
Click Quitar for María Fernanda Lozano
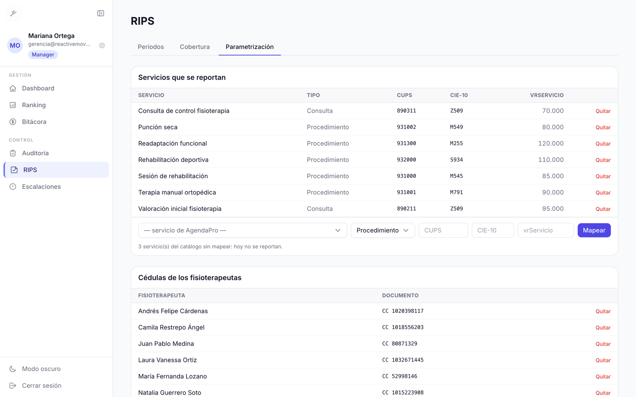click(x=603, y=376)
